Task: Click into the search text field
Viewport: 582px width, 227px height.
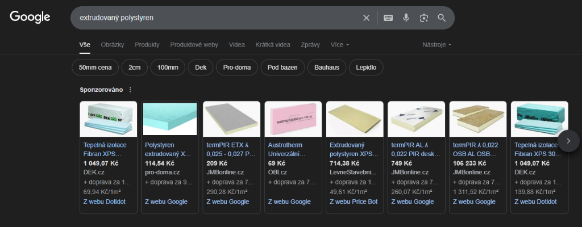Action: click(x=216, y=18)
